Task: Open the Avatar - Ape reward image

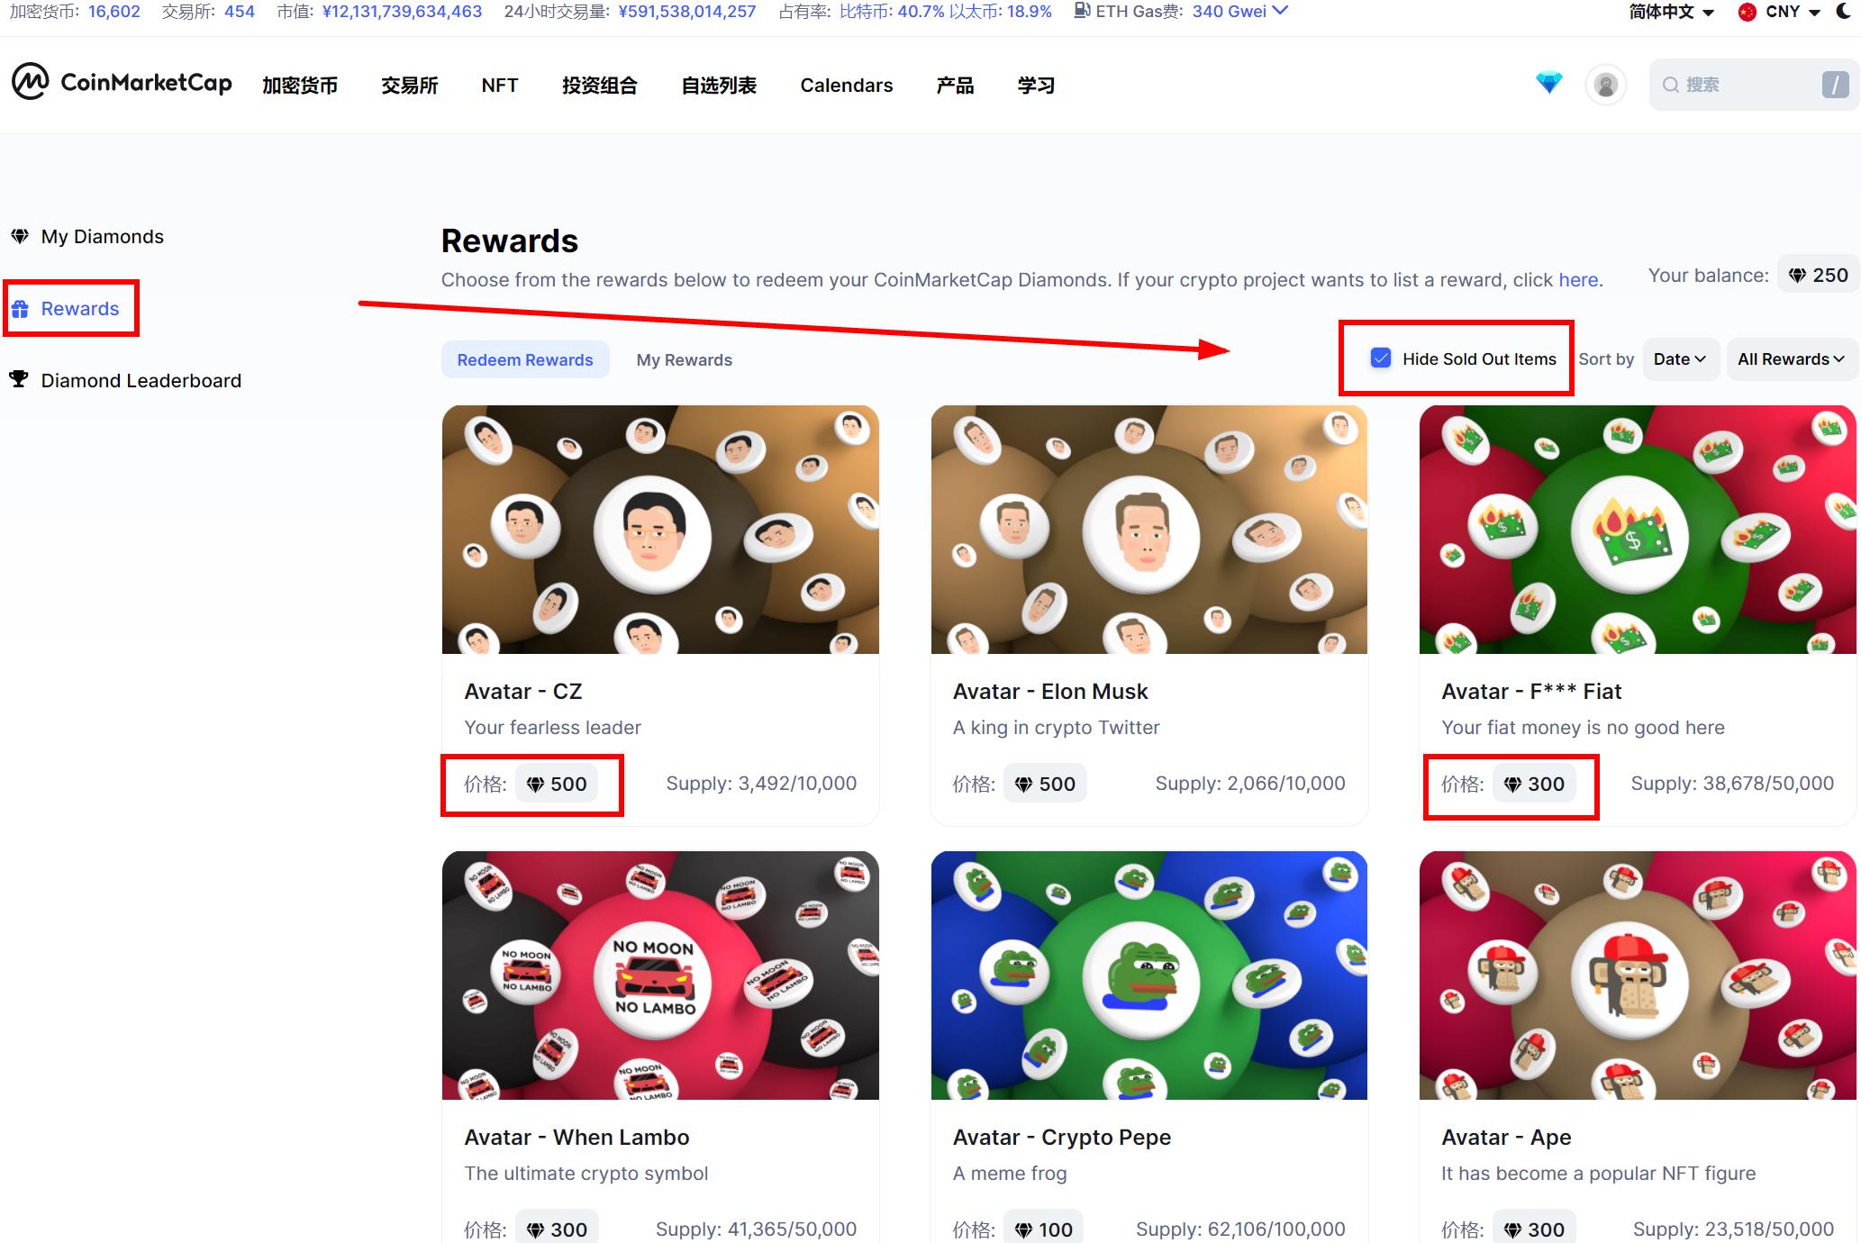Action: 1638,975
